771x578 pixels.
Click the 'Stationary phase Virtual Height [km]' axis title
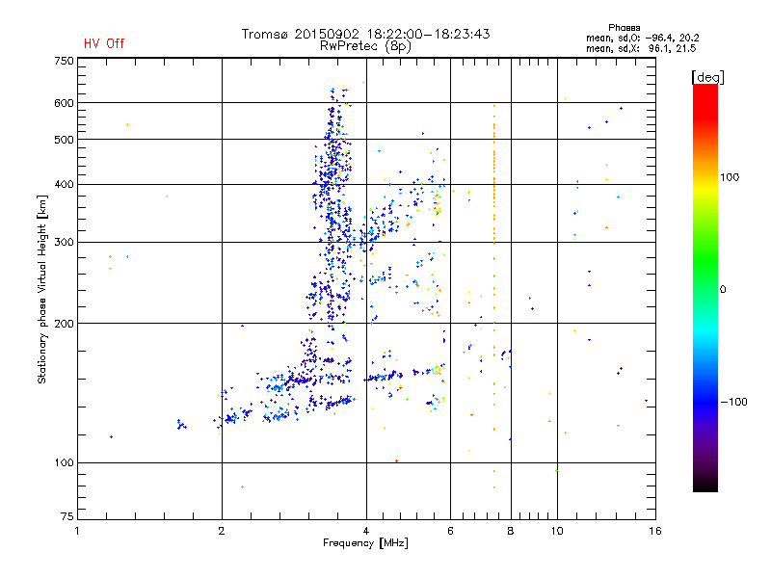[42, 289]
